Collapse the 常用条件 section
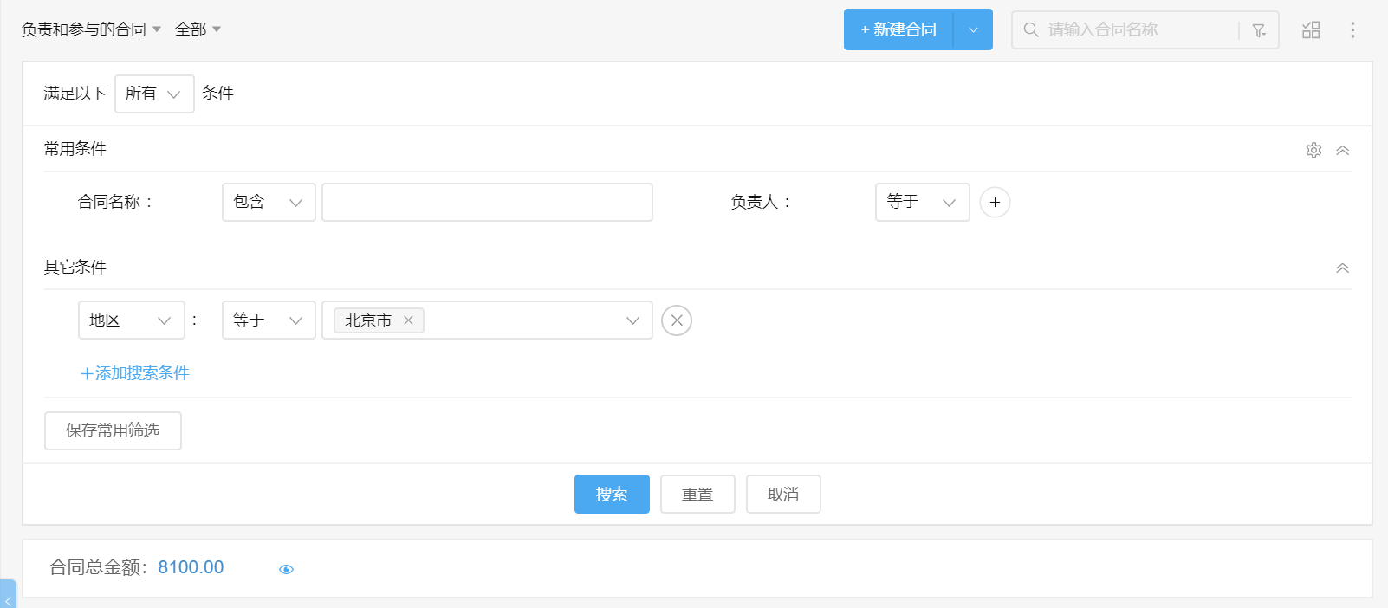Screen dimensions: 1388x608 (1342, 150)
